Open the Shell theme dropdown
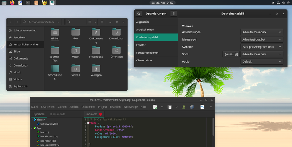The image size is (292, 147). pos(262,54)
